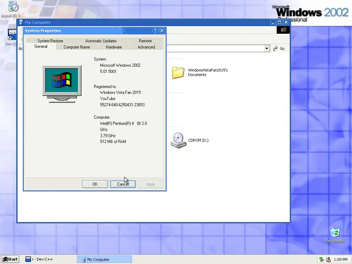Click Cancel in System Properties
This screenshot has width=352, height=264.
coord(123,184)
